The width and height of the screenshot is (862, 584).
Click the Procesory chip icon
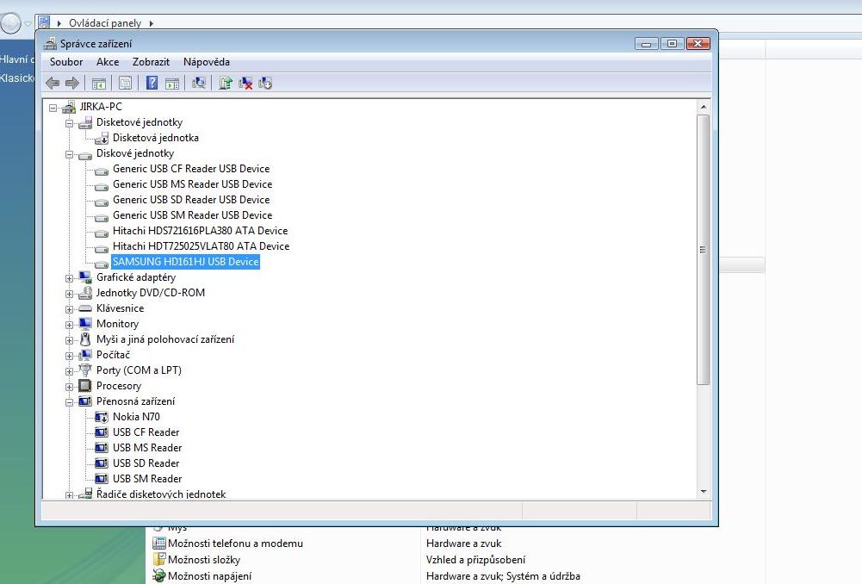(x=85, y=386)
